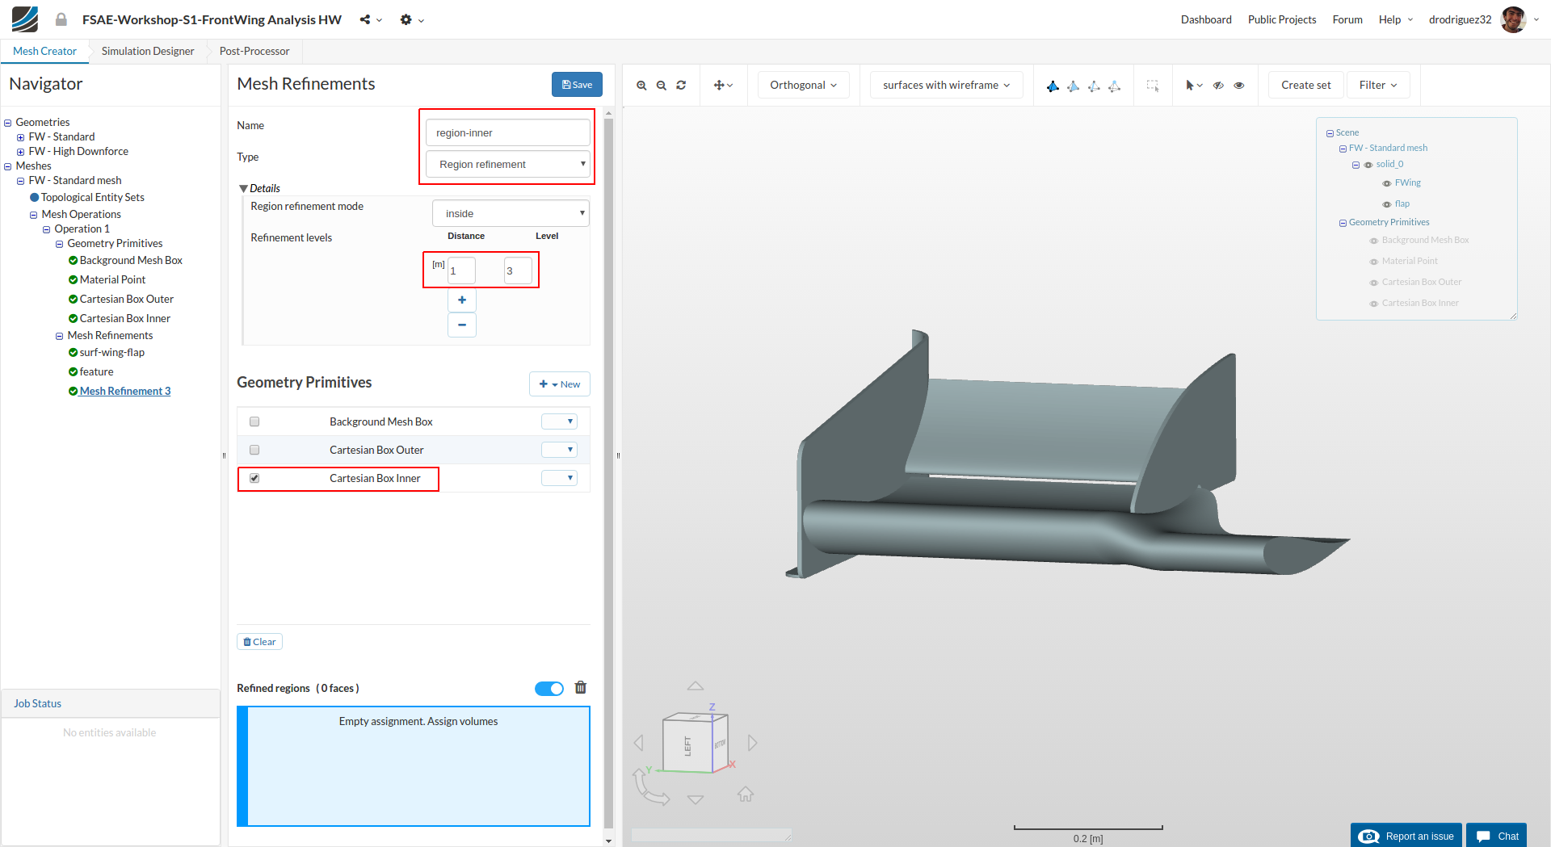This screenshot has width=1551, height=847.
Task: Click the home view icon near the cube
Action: pos(745,795)
